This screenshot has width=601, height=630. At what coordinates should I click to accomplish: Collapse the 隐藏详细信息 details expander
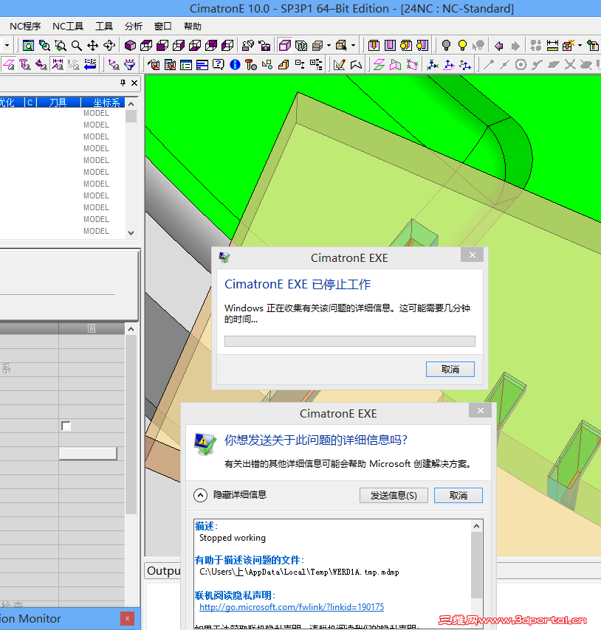click(200, 495)
